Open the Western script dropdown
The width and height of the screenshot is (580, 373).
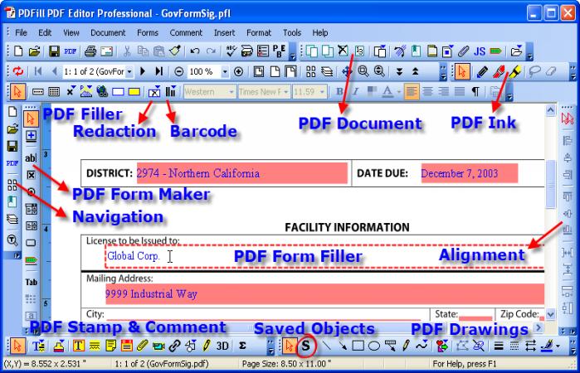(x=232, y=92)
